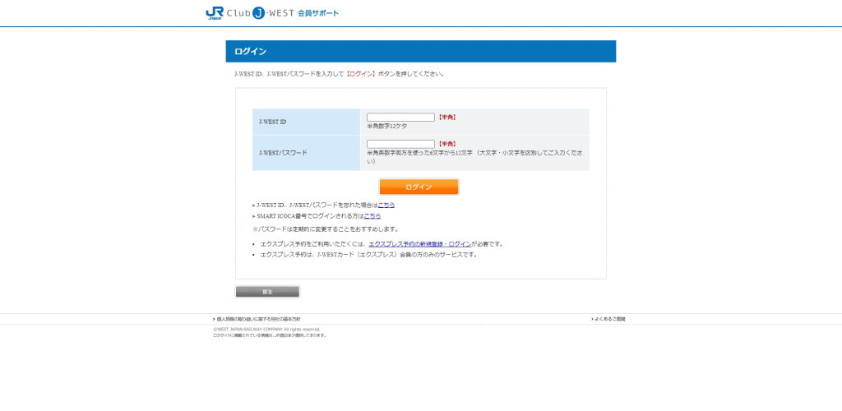The height and width of the screenshot is (411, 842).
Task: Click the blue ログイン heading bar
Action: click(x=420, y=52)
